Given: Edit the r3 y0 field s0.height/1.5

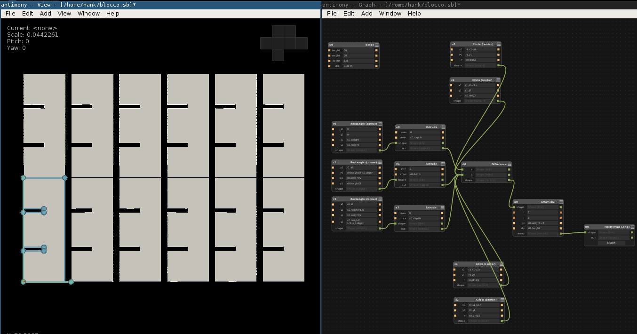Looking at the screenshot, I should coord(361,210).
